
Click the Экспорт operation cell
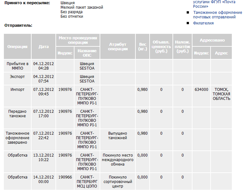coord(18,77)
